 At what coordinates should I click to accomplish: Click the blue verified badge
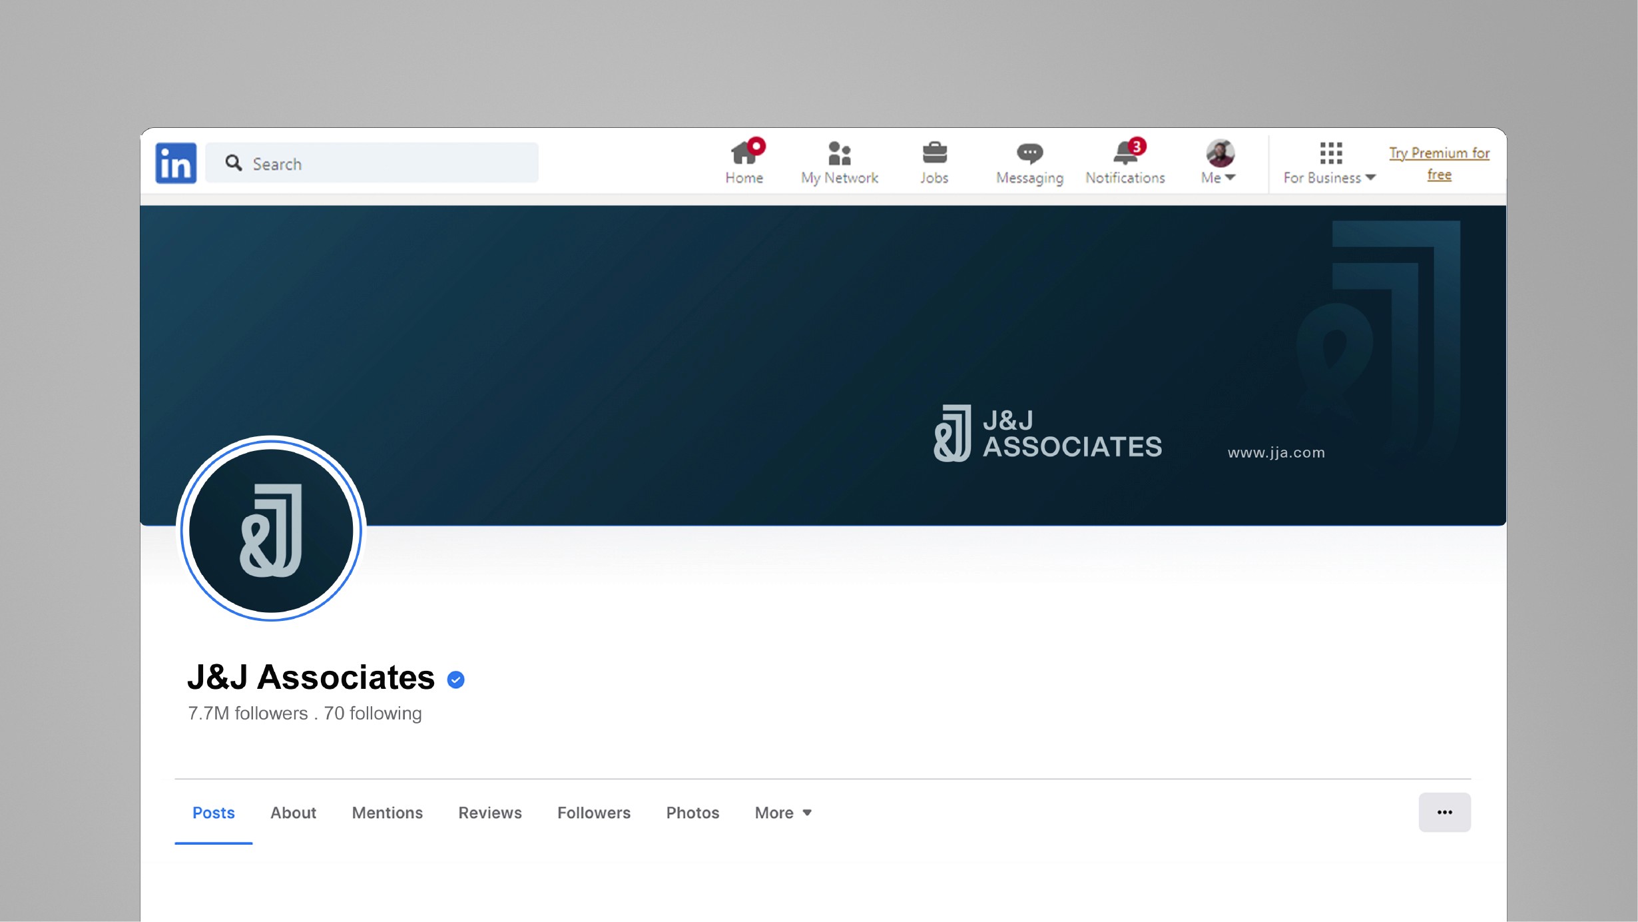coord(455,680)
